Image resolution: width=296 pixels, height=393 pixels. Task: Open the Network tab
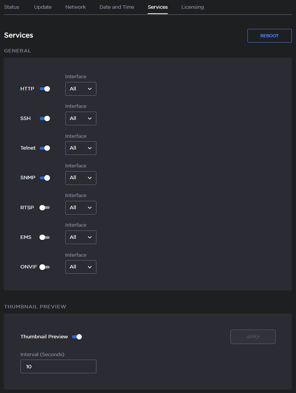coord(76,7)
